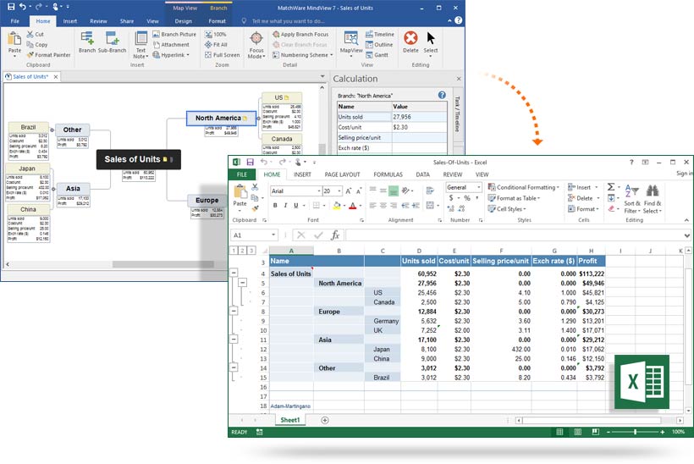Show outline level 1 in Excel
This screenshot has width=694, height=464.
[x=234, y=251]
